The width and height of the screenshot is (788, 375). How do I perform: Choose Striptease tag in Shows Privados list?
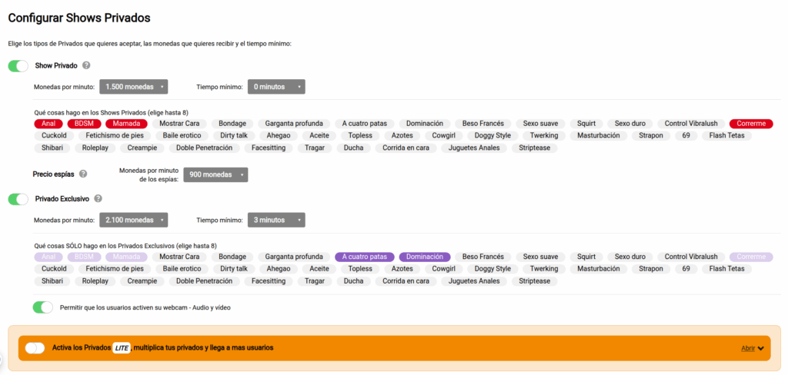click(535, 148)
